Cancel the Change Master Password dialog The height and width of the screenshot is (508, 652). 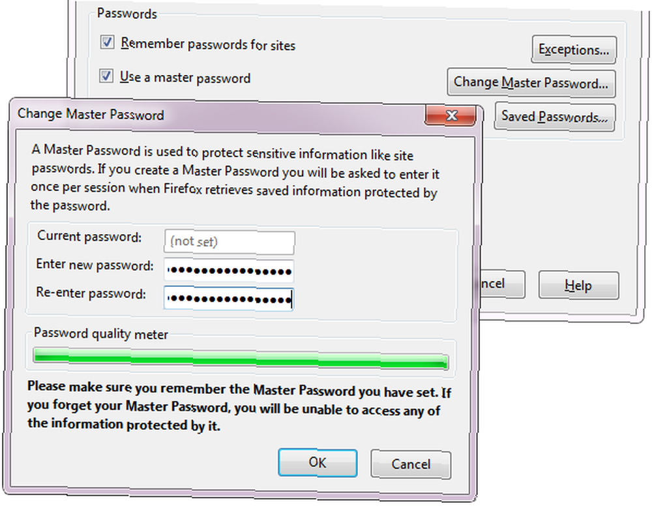pyautogui.click(x=410, y=464)
